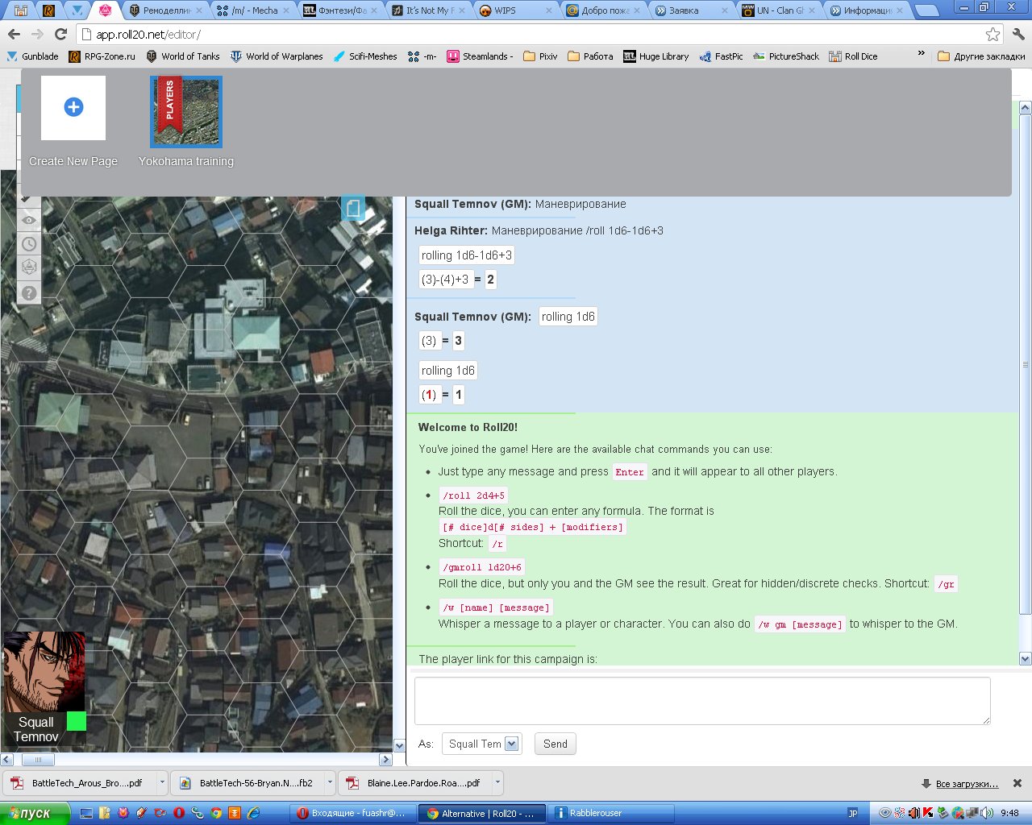The height and width of the screenshot is (825, 1032).
Task: Click JP language indicator in taskbar
Action: click(x=853, y=814)
